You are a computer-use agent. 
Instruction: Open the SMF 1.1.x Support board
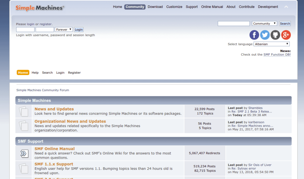point(54,164)
